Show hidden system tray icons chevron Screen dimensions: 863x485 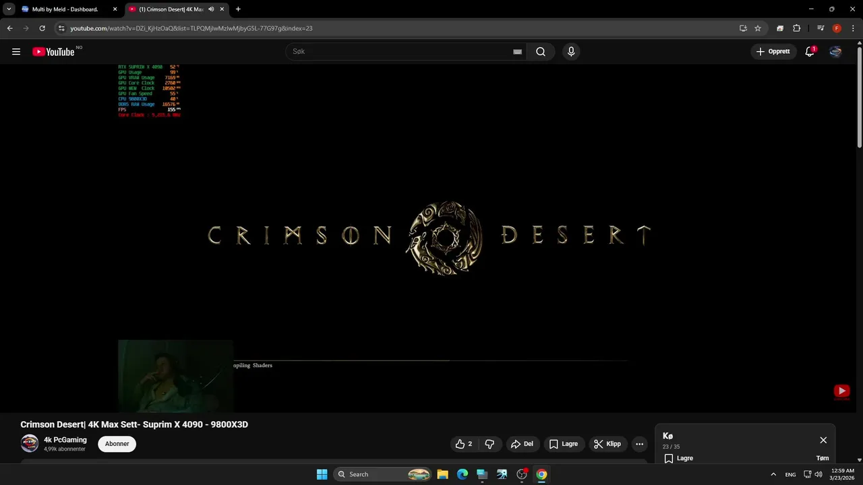773,474
